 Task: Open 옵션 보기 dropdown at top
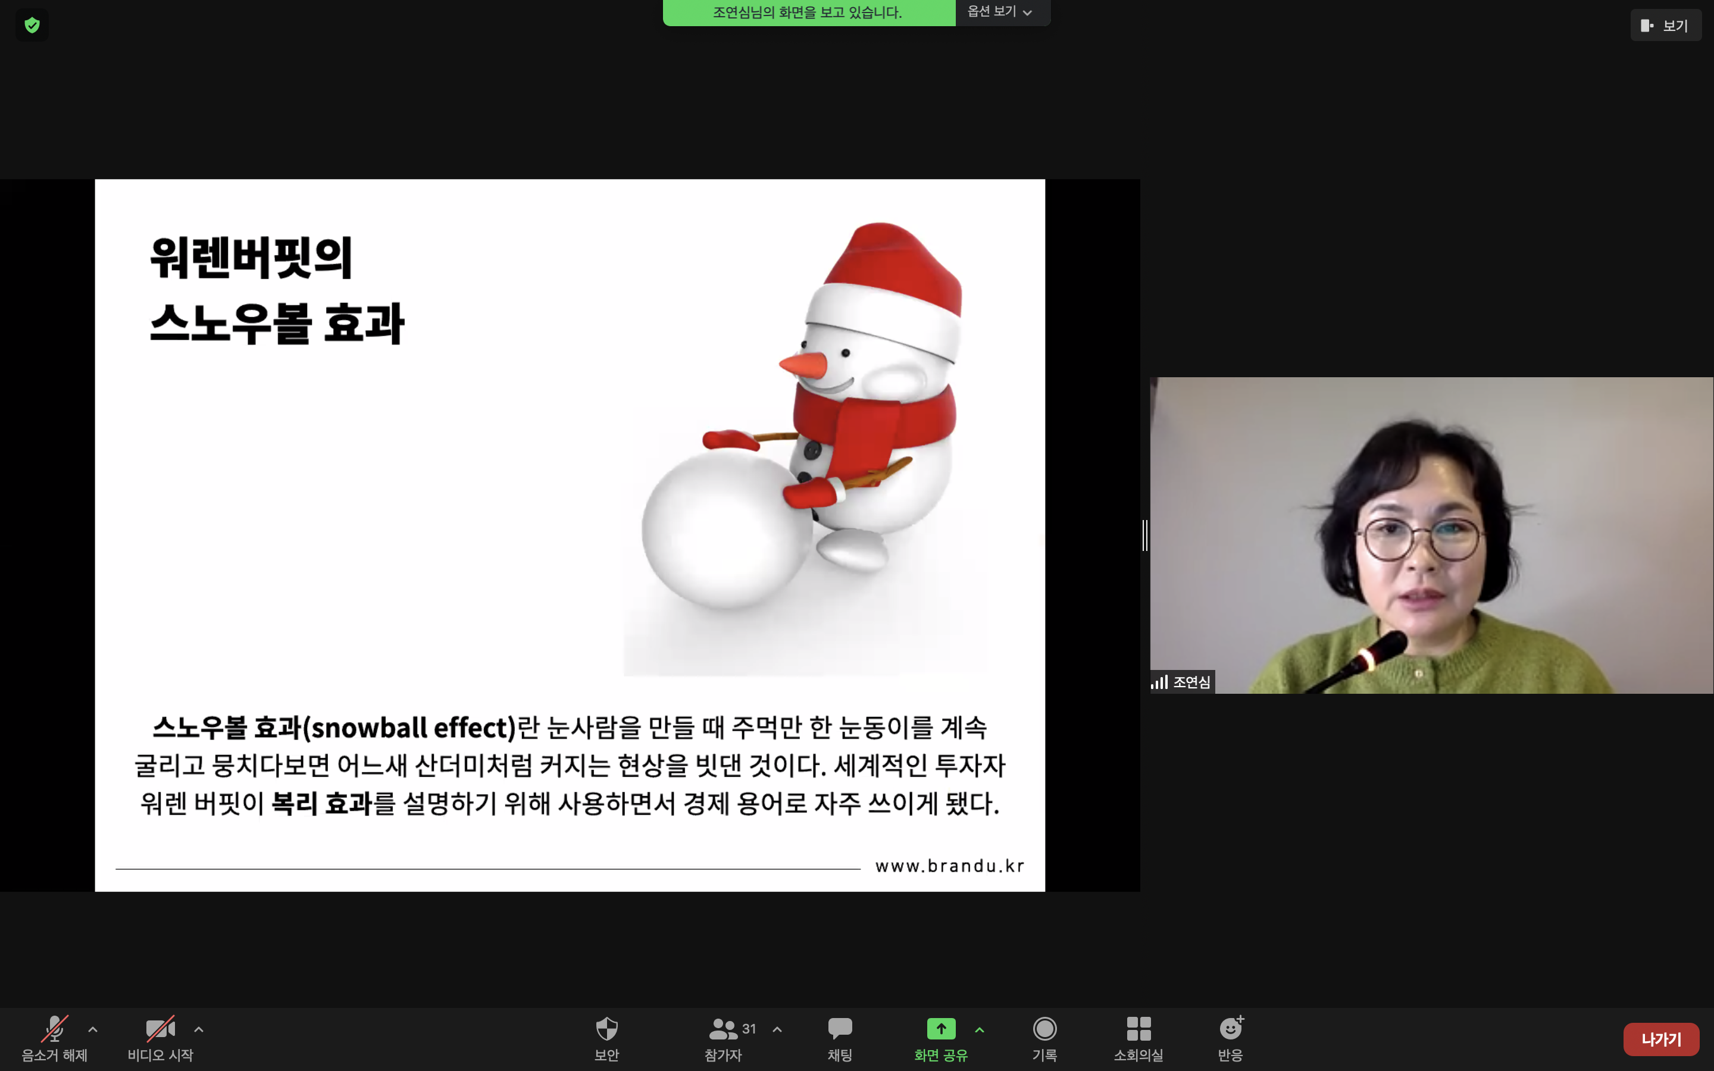tap(1000, 12)
